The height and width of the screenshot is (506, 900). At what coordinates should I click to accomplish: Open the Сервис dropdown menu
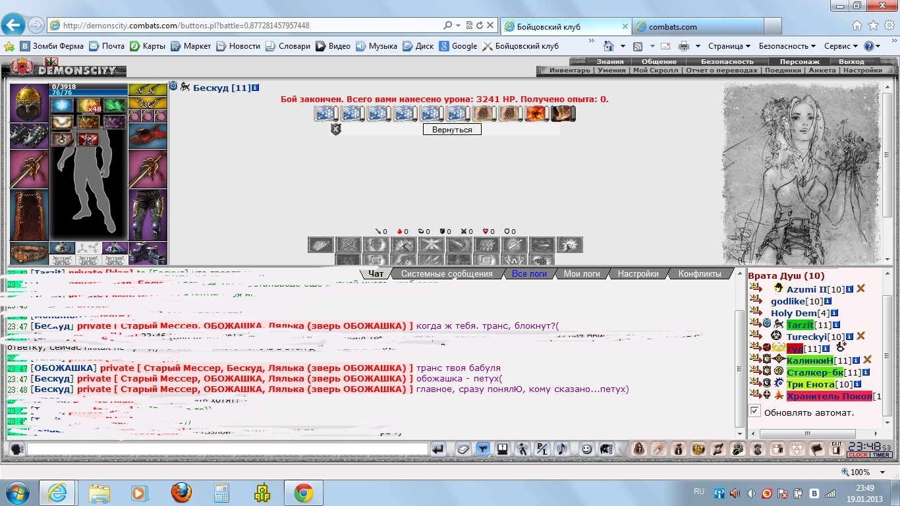(x=841, y=46)
